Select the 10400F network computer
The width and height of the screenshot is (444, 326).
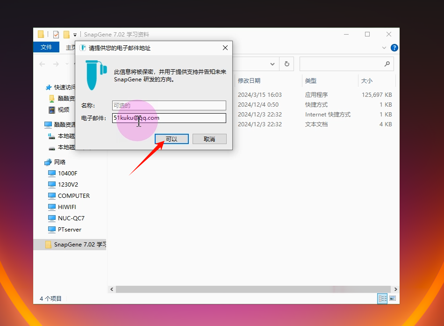pos(67,173)
